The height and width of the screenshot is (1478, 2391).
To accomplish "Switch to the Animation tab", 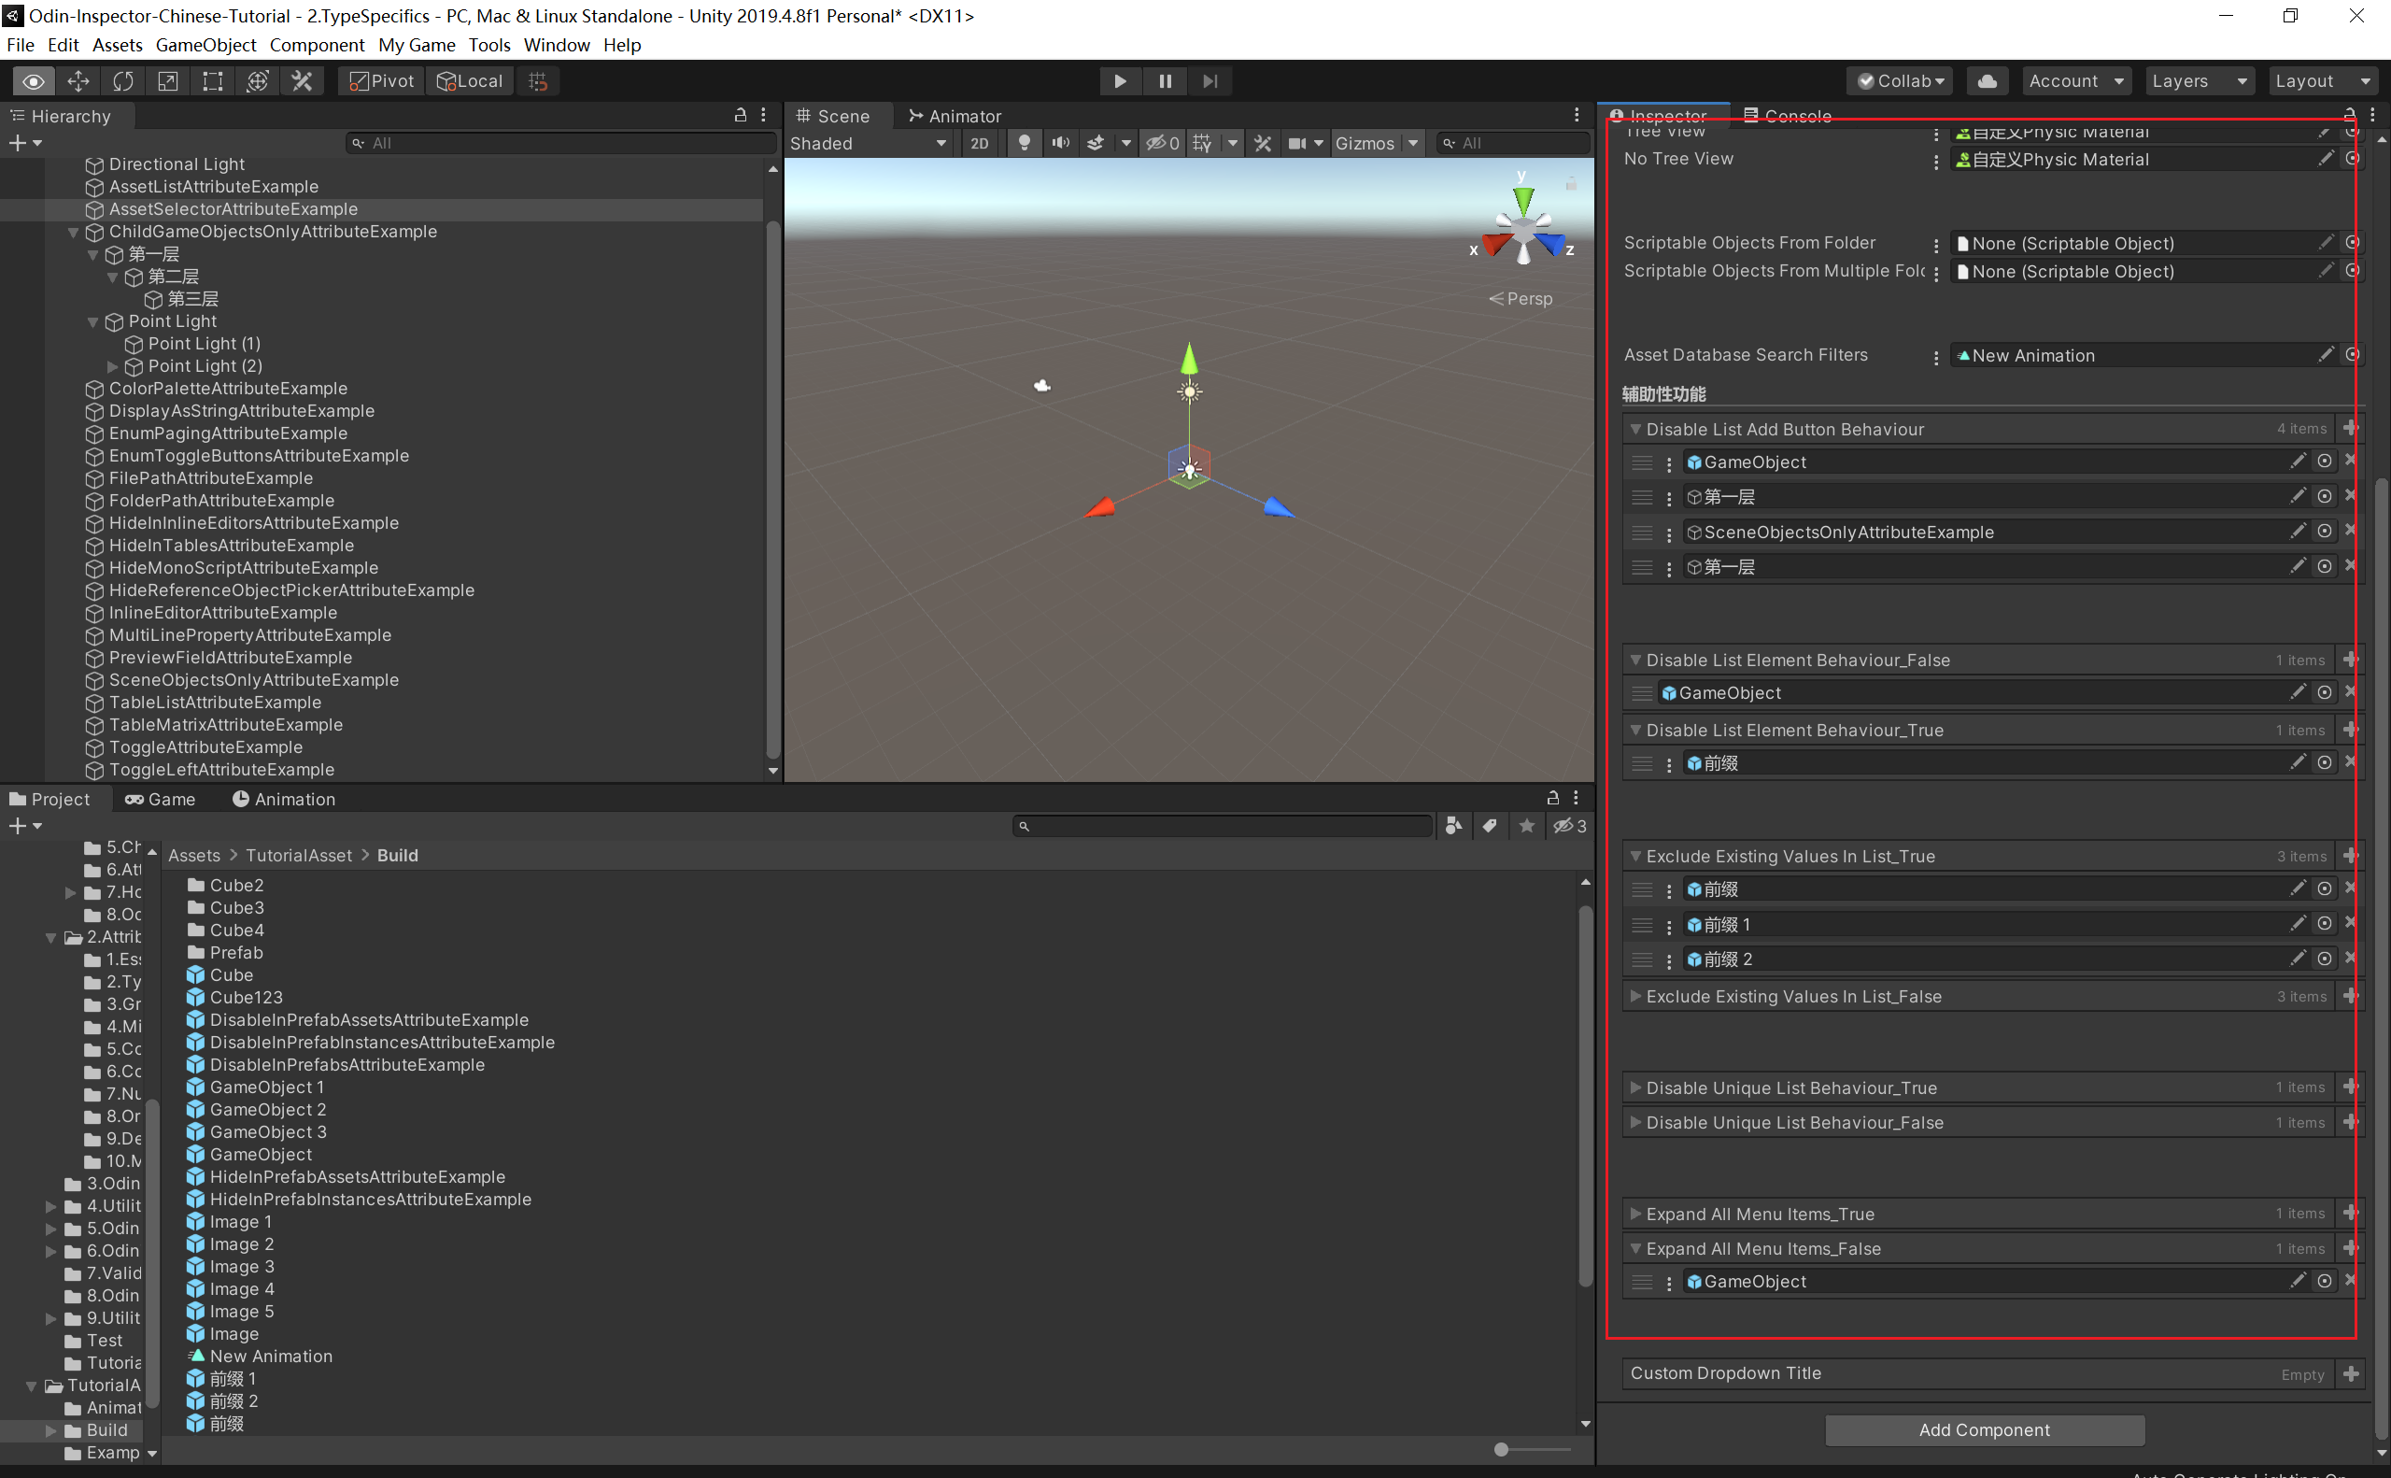I will pos(284,800).
